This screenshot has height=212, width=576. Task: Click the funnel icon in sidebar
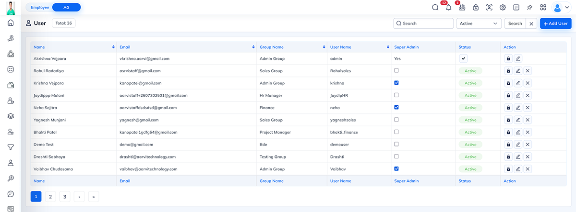point(11,147)
